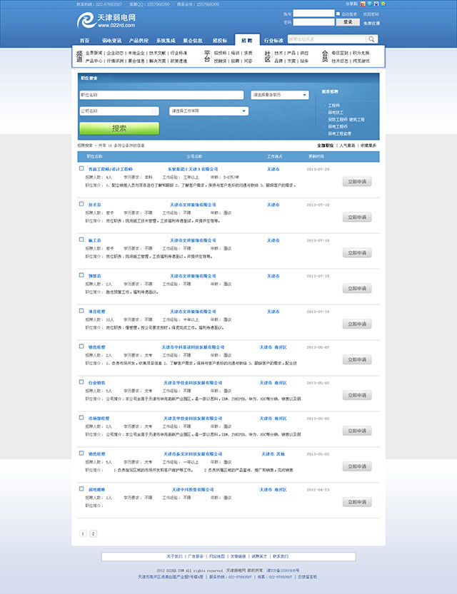This screenshot has height=594, width=457.
Task: Open the 关于我们 footer link
Action: (x=174, y=555)
